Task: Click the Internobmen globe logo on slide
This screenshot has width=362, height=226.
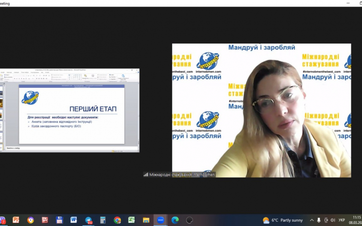Action: (x=30, y=98)
